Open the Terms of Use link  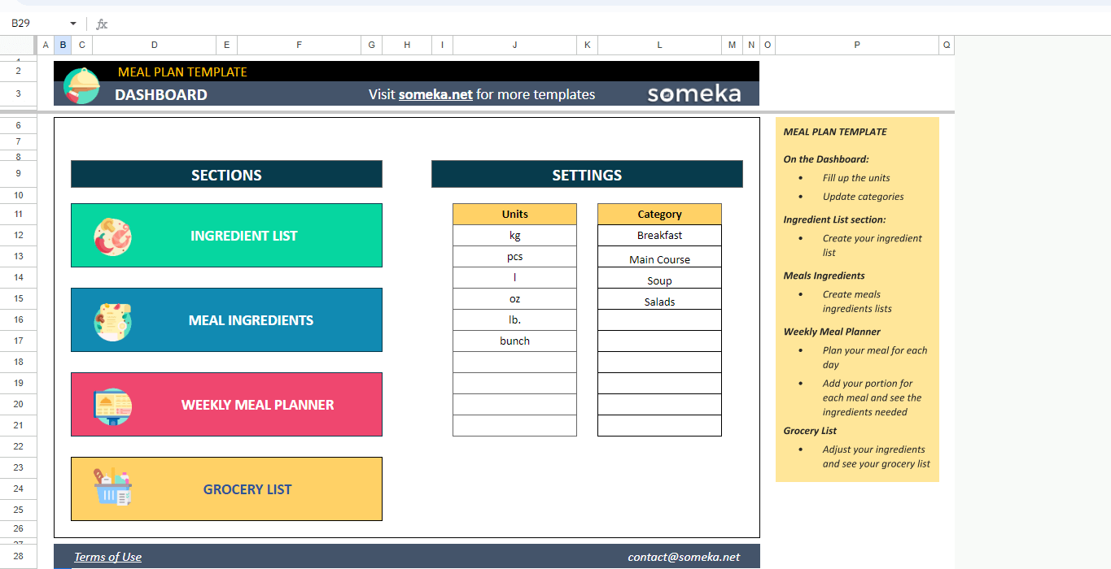[107, 557]
